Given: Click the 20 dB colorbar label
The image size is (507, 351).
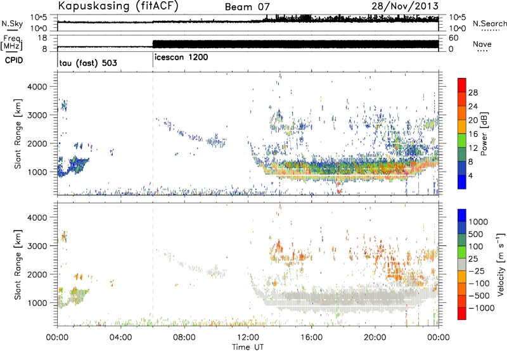Looking at the screenshot, I should coord(473,120).
